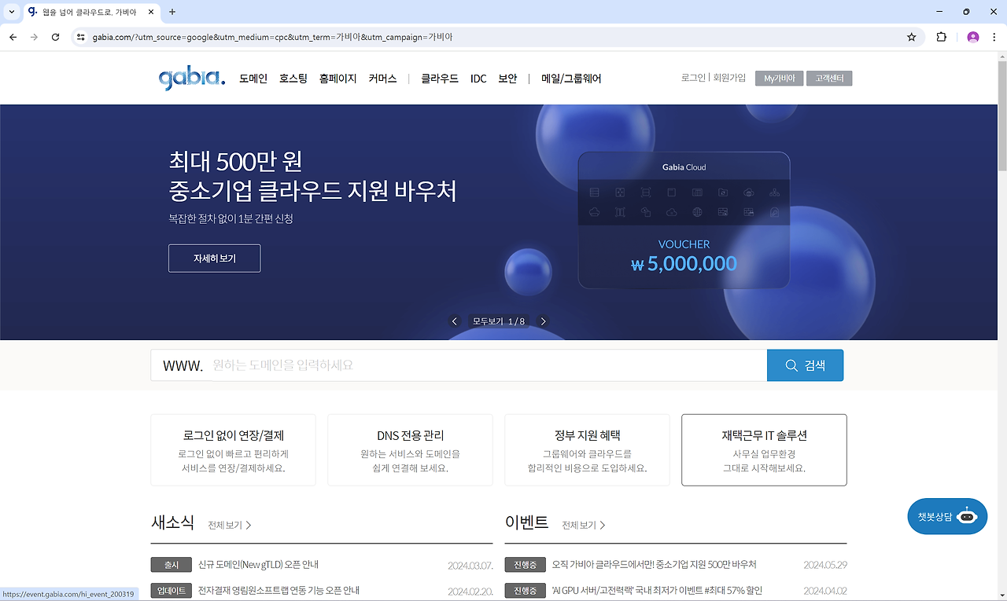The height and width of the screenshot is (601, 1007).
Task: Click the browser forward arrow
Action: click(x=34, y=37)
